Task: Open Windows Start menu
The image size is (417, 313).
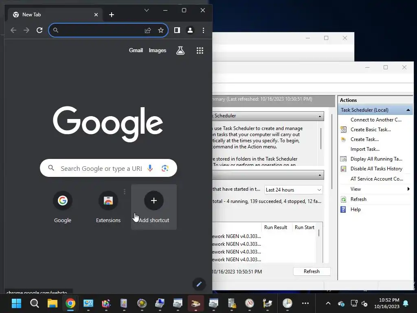Action: [x=16, y=303]
